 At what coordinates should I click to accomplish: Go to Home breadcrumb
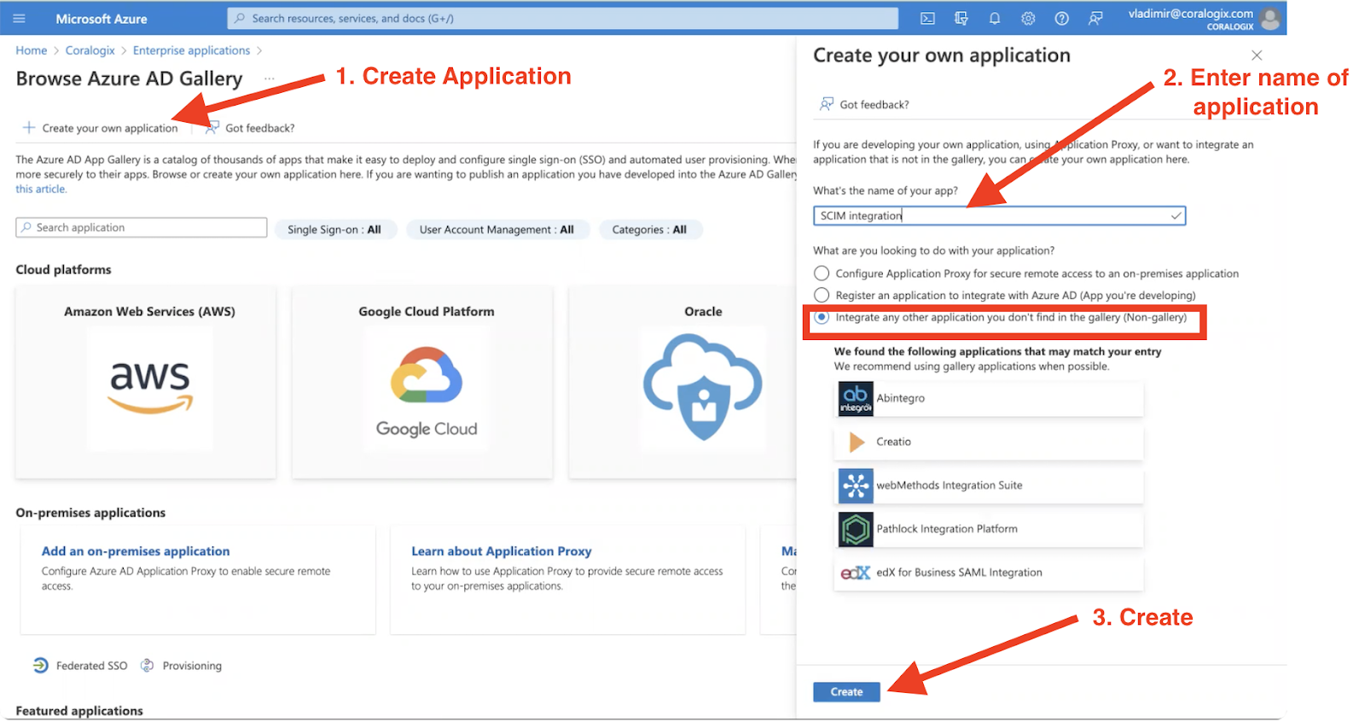[32, 50]
